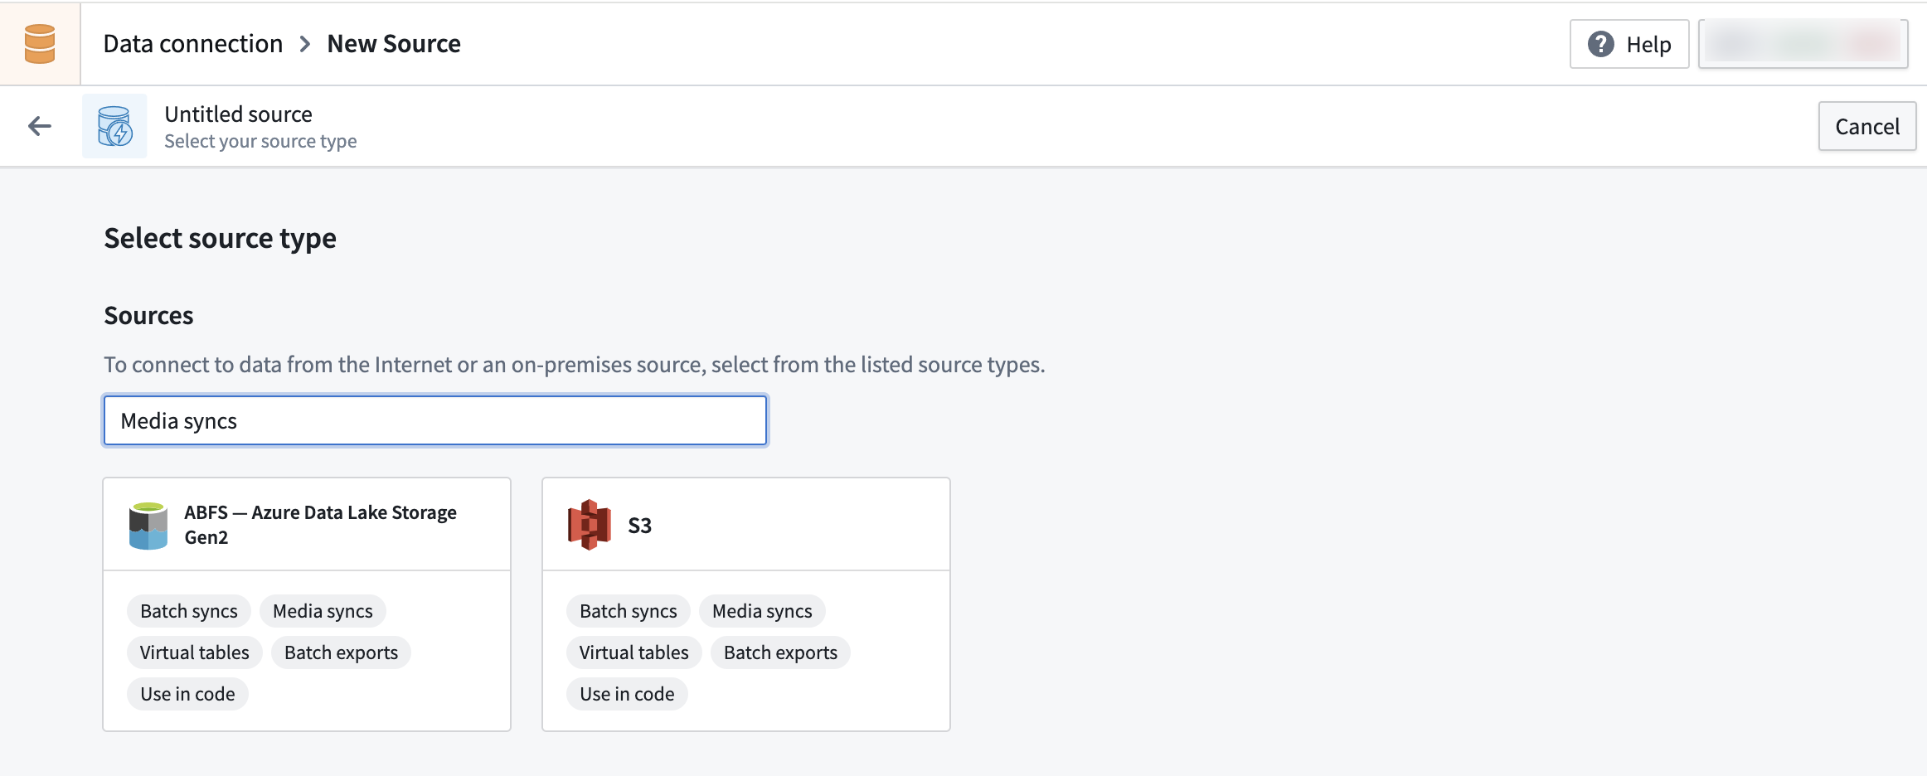
Task: Open the Data connection breadcrumb link
Action: tap(193, 44)
